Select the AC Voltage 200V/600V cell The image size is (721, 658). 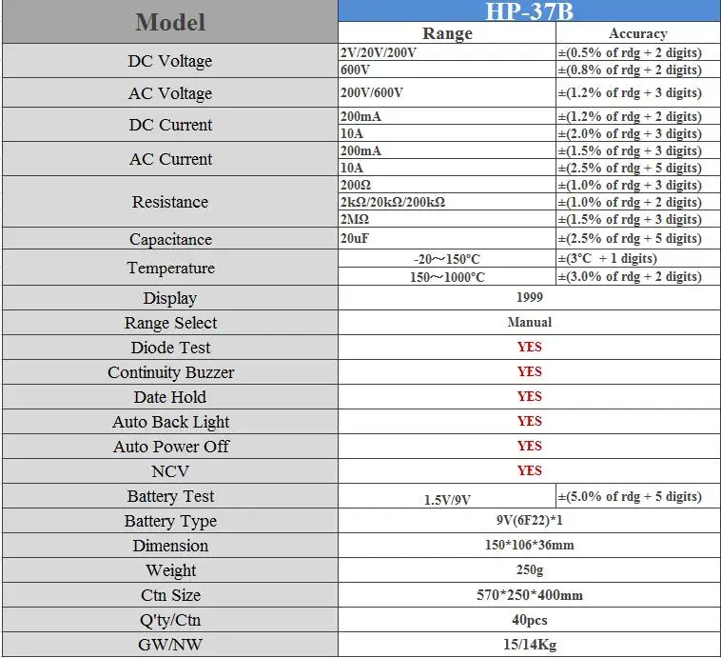point(447,92)
